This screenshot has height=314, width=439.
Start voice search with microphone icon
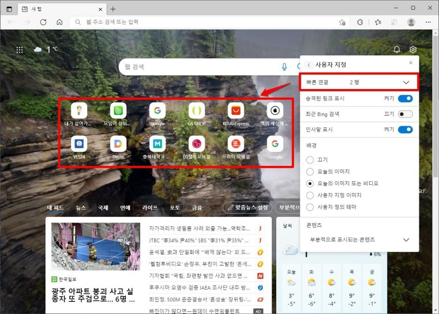tap(284, 67)
